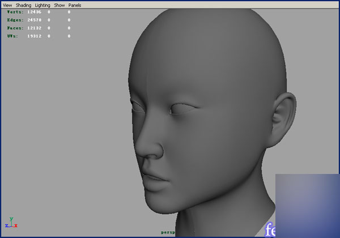Open the Panels menu
Viewport: 340px width, 238px height.
click(x=75, y=5)
